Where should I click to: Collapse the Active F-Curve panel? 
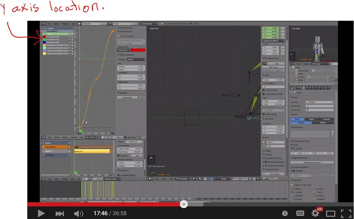tap(118, 31)
